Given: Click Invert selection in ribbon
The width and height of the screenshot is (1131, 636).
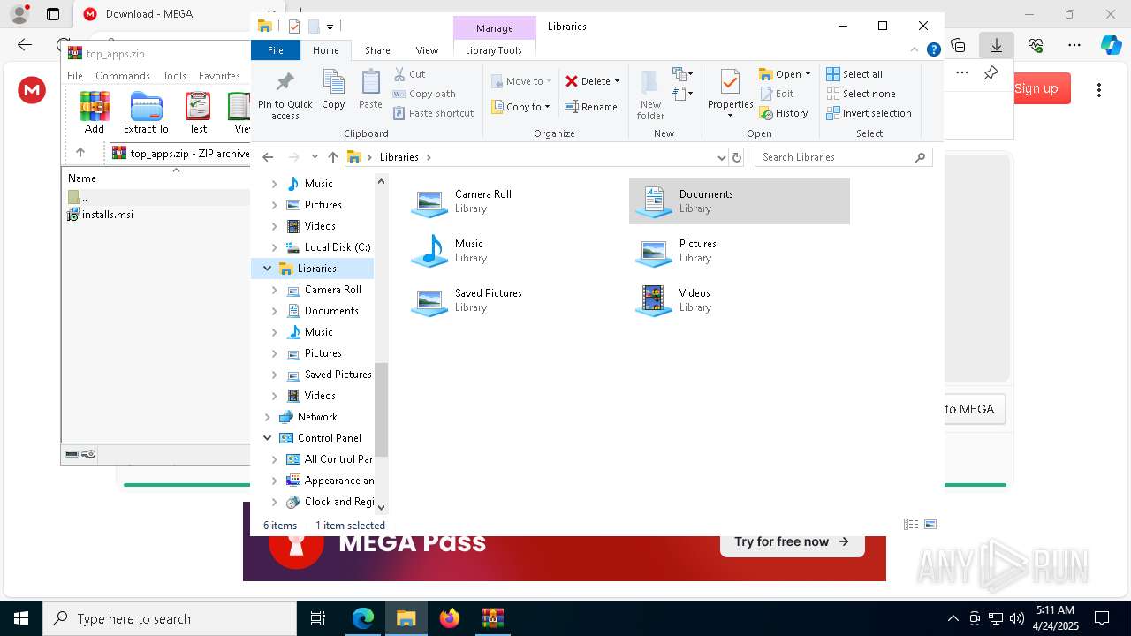Looking at the screenshot, I should [x=869, y=113].
